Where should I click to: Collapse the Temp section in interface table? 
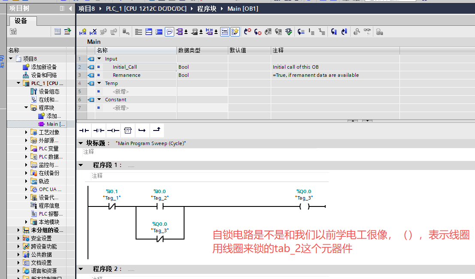99,83
